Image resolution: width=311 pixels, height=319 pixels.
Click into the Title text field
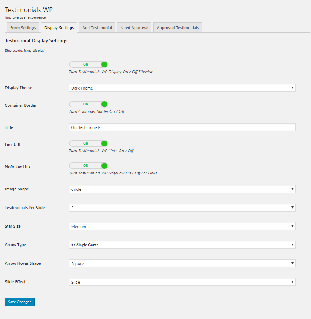pos(182,127)
